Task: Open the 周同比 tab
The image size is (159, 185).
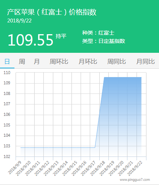Action: point(116,62)
